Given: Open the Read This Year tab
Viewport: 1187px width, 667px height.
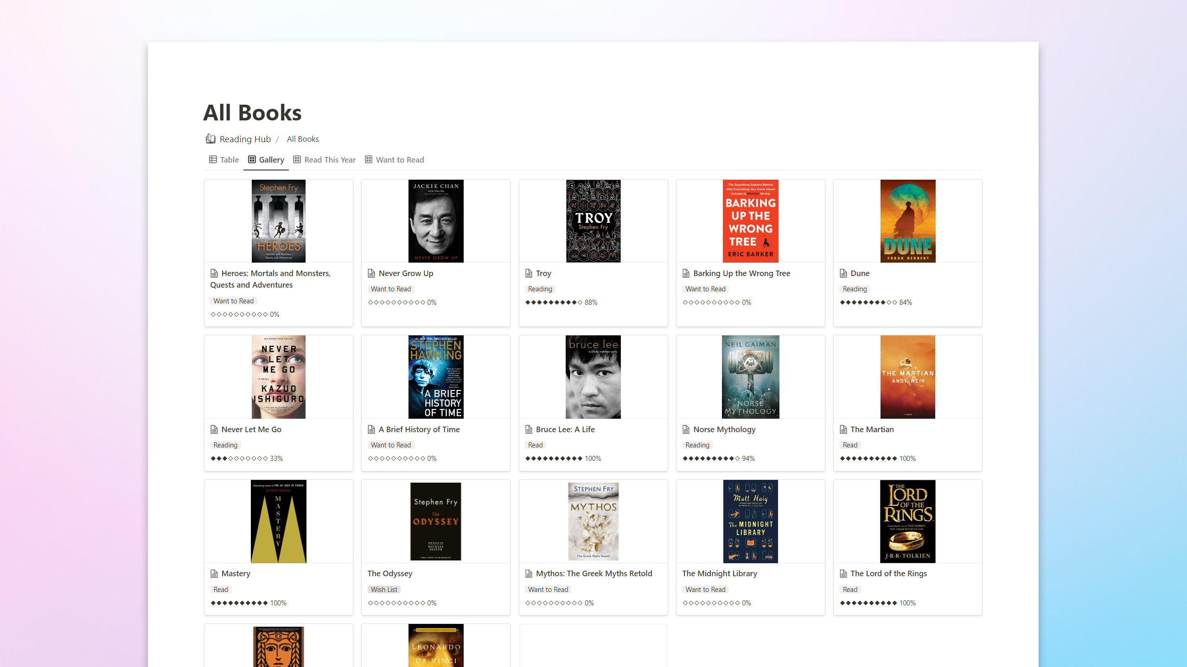Looking at the screenshot, I should 325,160.
